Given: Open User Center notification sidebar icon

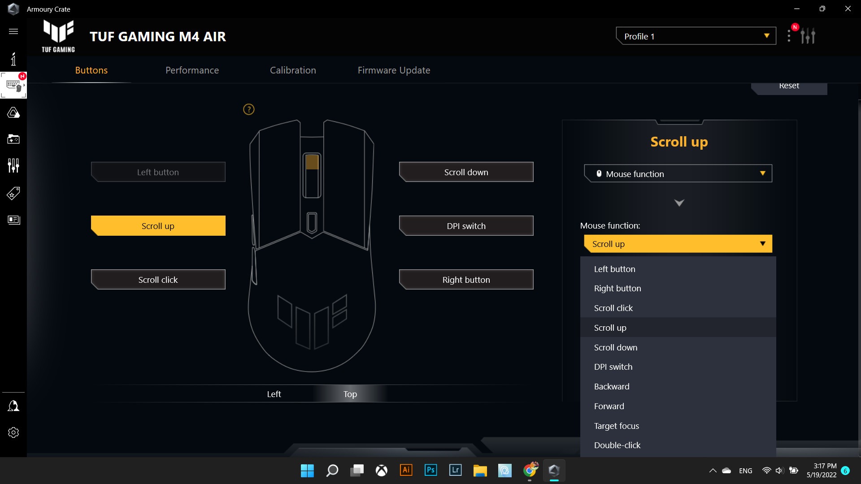Looking at the screenshot, I should 13,406.
